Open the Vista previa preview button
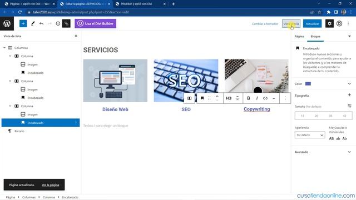Screen dimensions: 356x200 coord(291,23)
